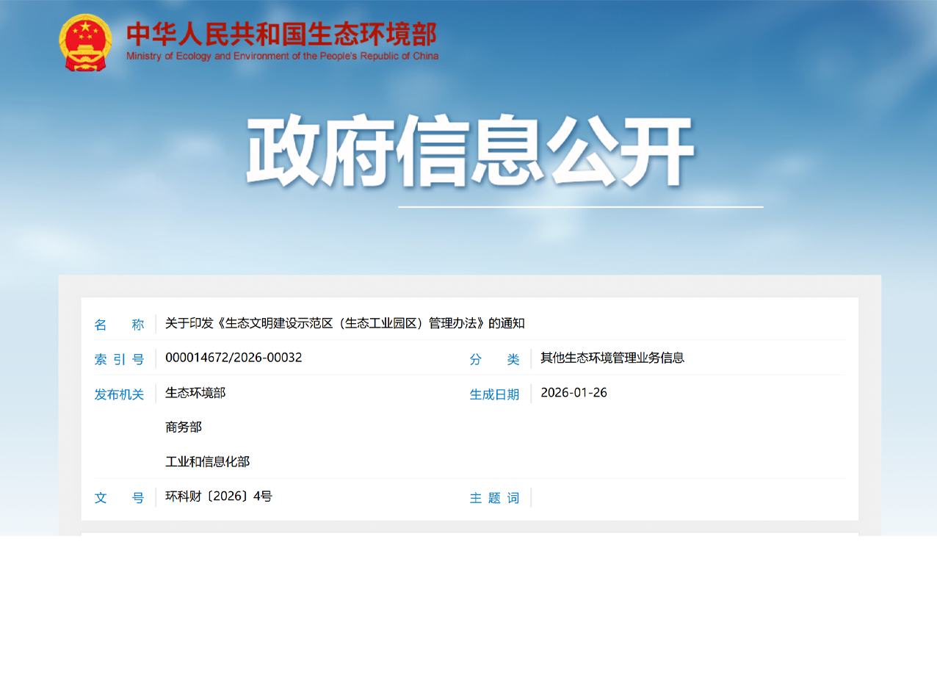Click the 生成日期 field label
The image size is (937, 683).
[494, 394]
